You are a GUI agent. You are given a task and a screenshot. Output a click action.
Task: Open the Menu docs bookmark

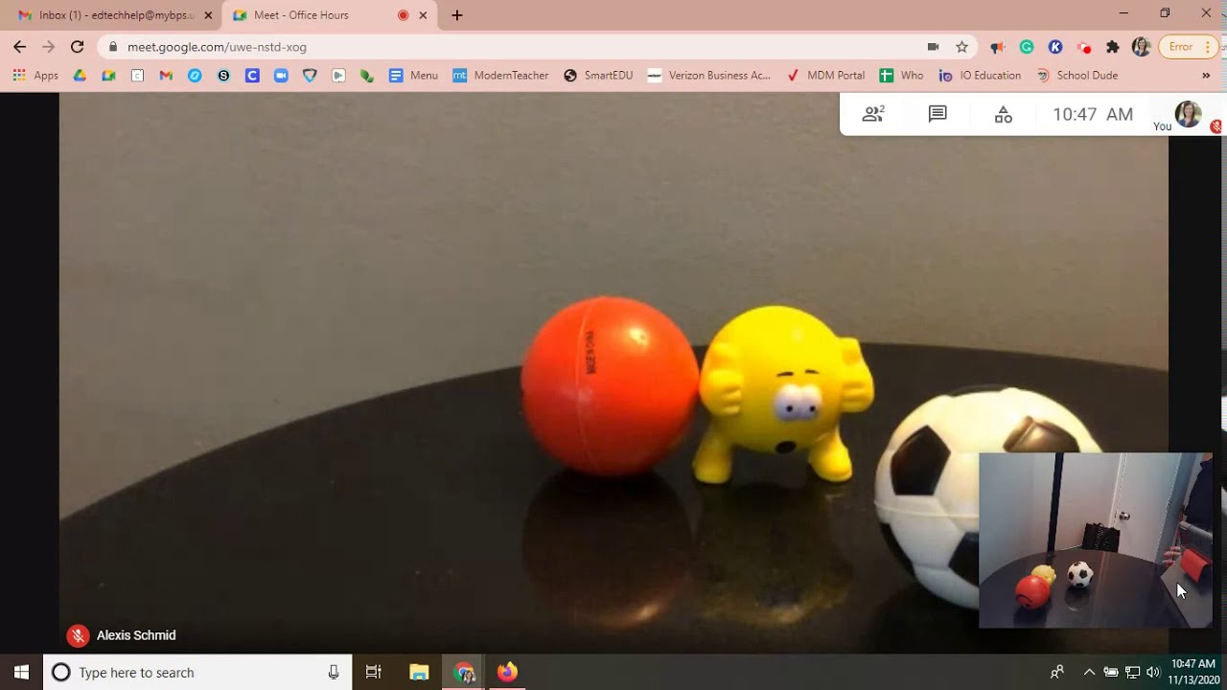pyautogui.click(x=413, y=76)
